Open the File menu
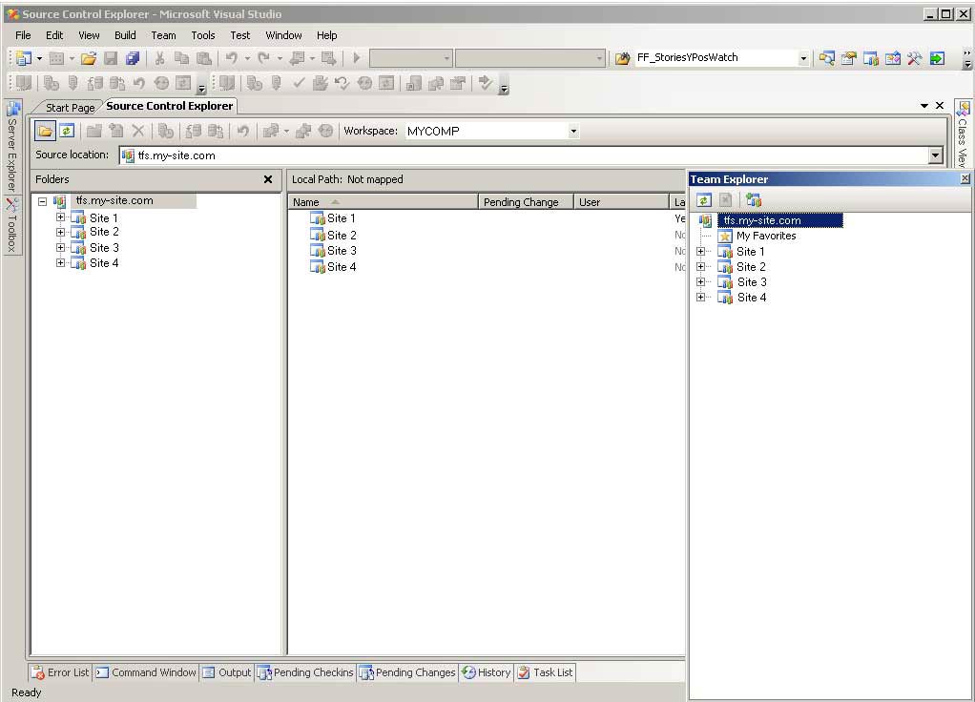This screenshot has height=702, width=975. [23, 35]
